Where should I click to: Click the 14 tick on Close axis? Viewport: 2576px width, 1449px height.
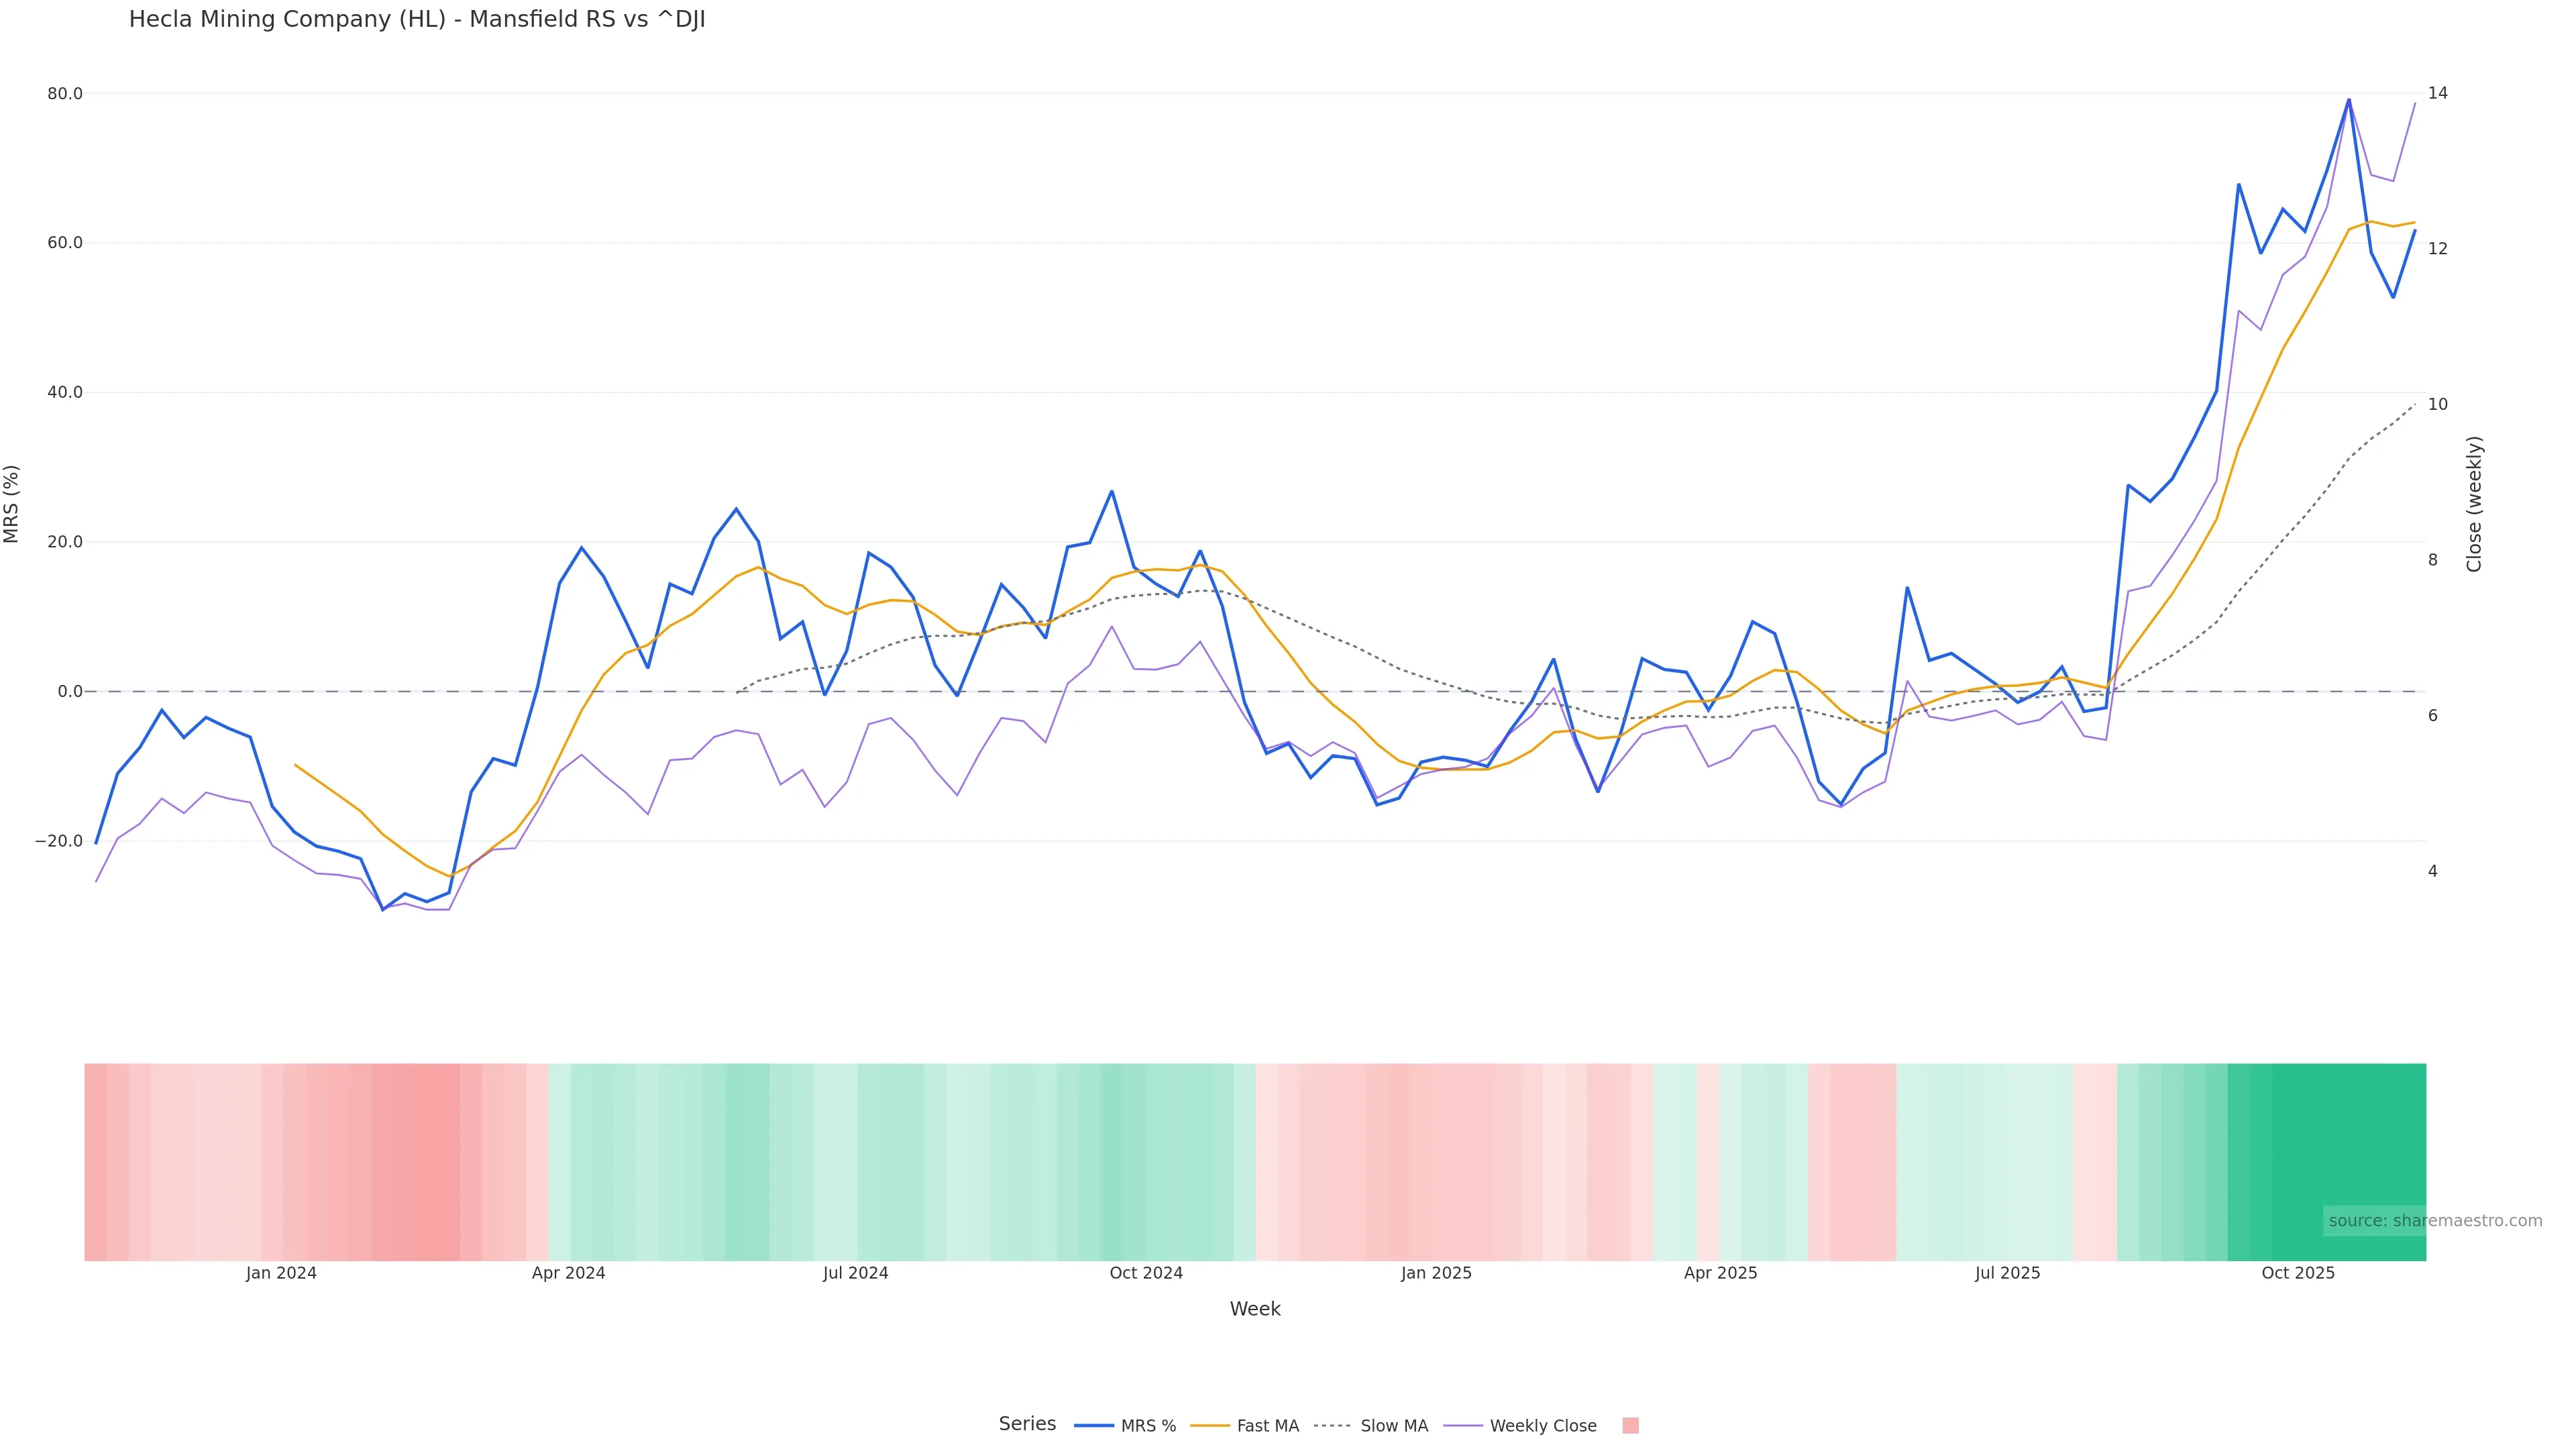point(2438,93)
